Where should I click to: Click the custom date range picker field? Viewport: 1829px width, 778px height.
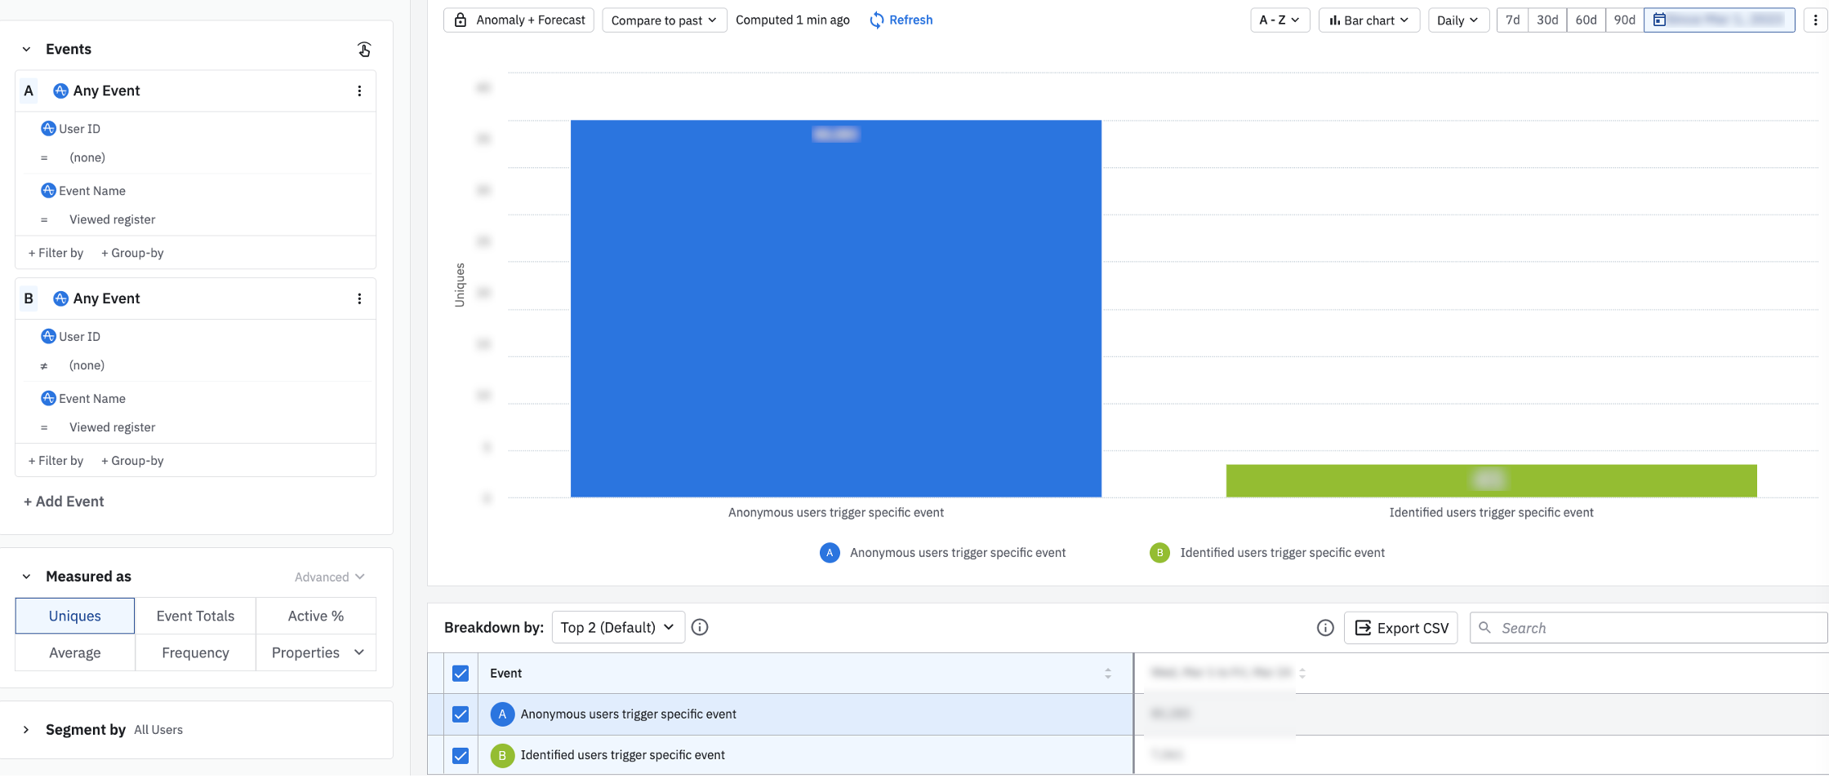coord(1719,20)
